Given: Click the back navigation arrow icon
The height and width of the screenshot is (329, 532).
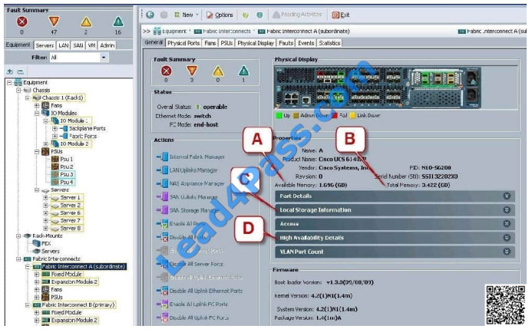Looking at the screenshot, I should point(150,15).
